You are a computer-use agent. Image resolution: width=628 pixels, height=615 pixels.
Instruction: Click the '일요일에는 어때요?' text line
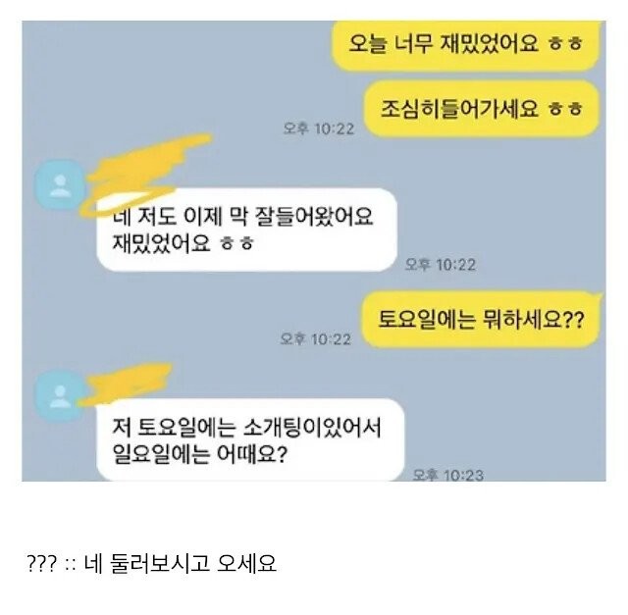click(x=199, y=454)
